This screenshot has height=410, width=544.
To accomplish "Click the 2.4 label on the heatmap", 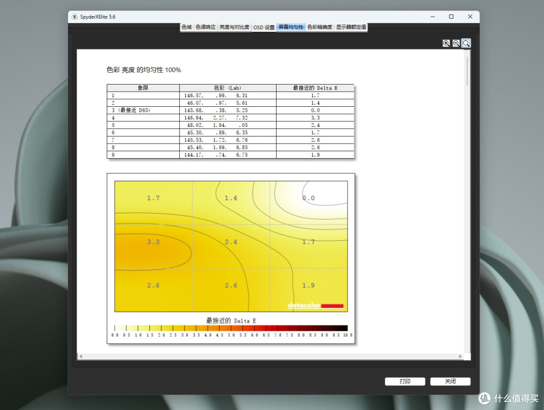I will coord(231,242).
